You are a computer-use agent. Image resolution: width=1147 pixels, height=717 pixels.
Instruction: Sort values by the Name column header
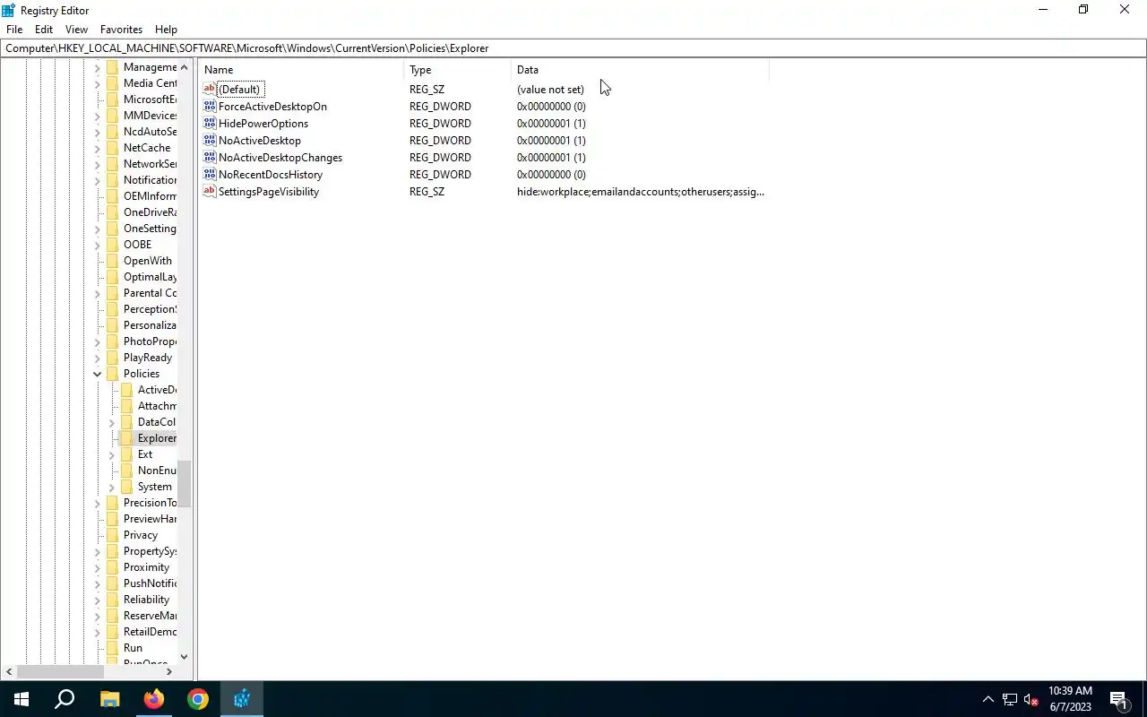302,70
